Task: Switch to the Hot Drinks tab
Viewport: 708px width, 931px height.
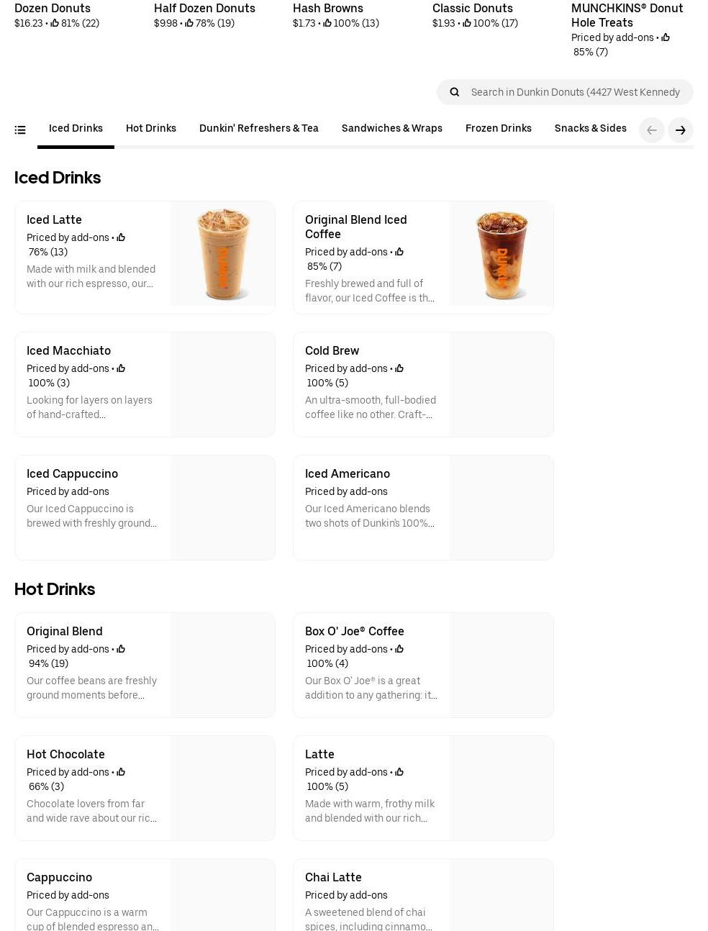Action: point(150,129)
